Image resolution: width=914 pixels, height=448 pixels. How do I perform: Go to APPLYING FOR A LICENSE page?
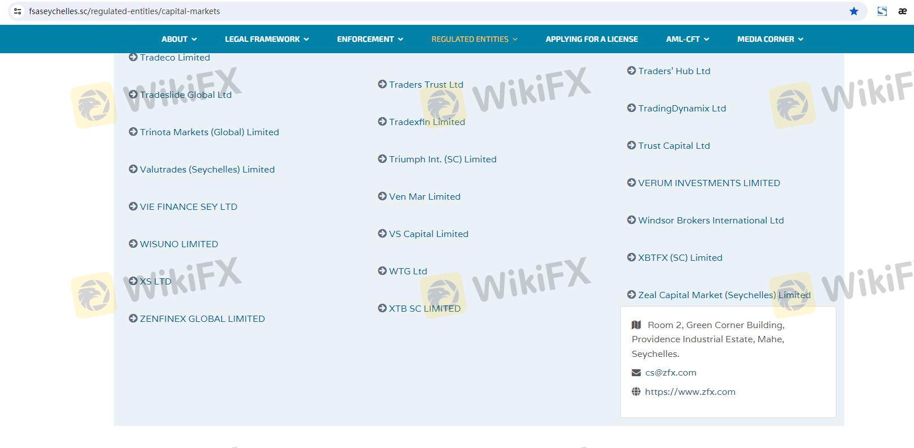pyautogui.click(x=591, y=39)
